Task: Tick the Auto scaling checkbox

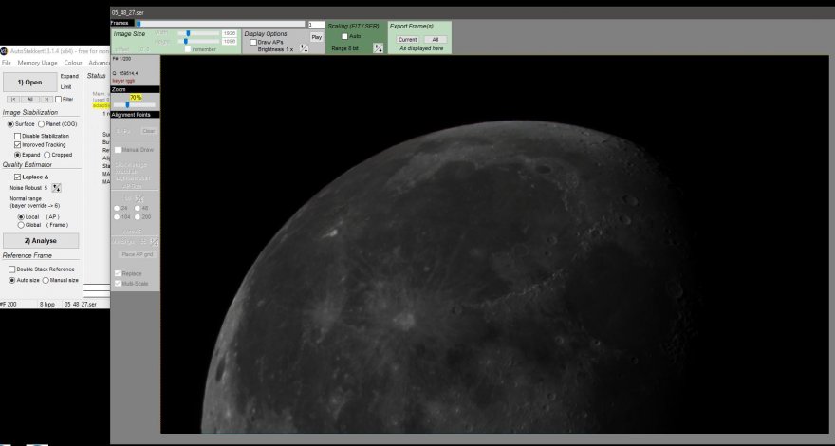Action: pyautogui.click(x=344, y=36)
